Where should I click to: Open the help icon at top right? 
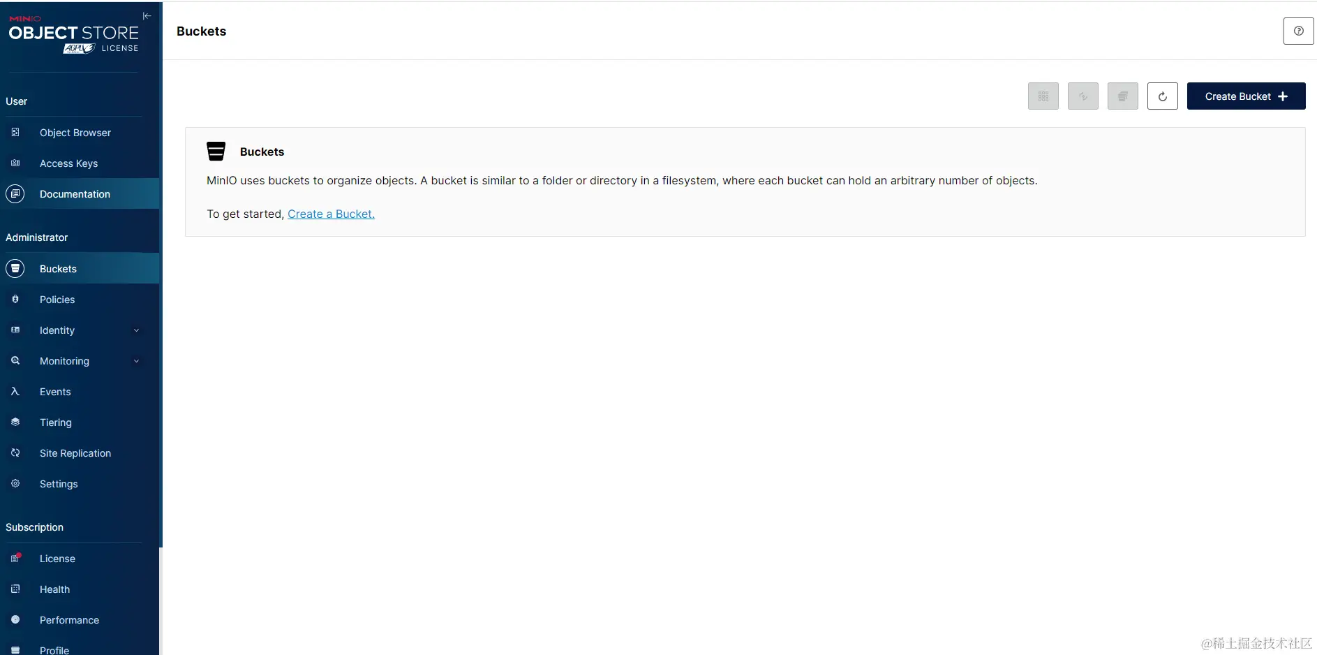[x=1298, y=31]
